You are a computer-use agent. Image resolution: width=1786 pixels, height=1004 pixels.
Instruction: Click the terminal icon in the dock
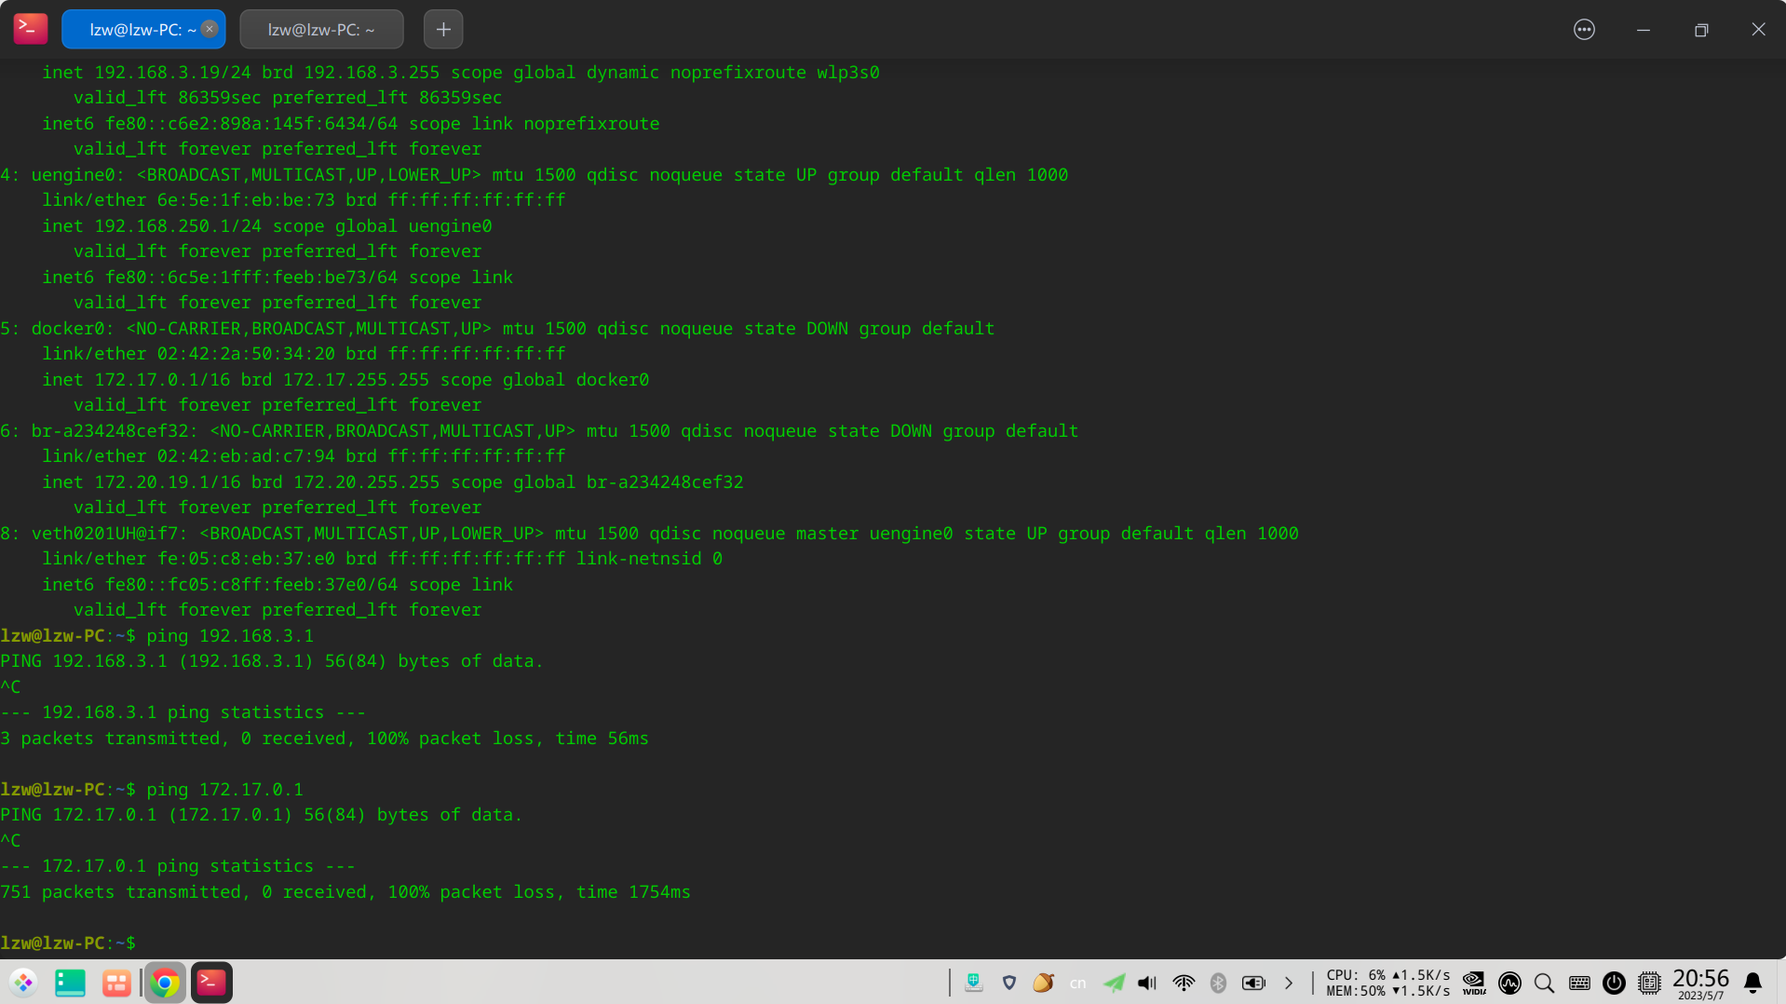(211, 983)
